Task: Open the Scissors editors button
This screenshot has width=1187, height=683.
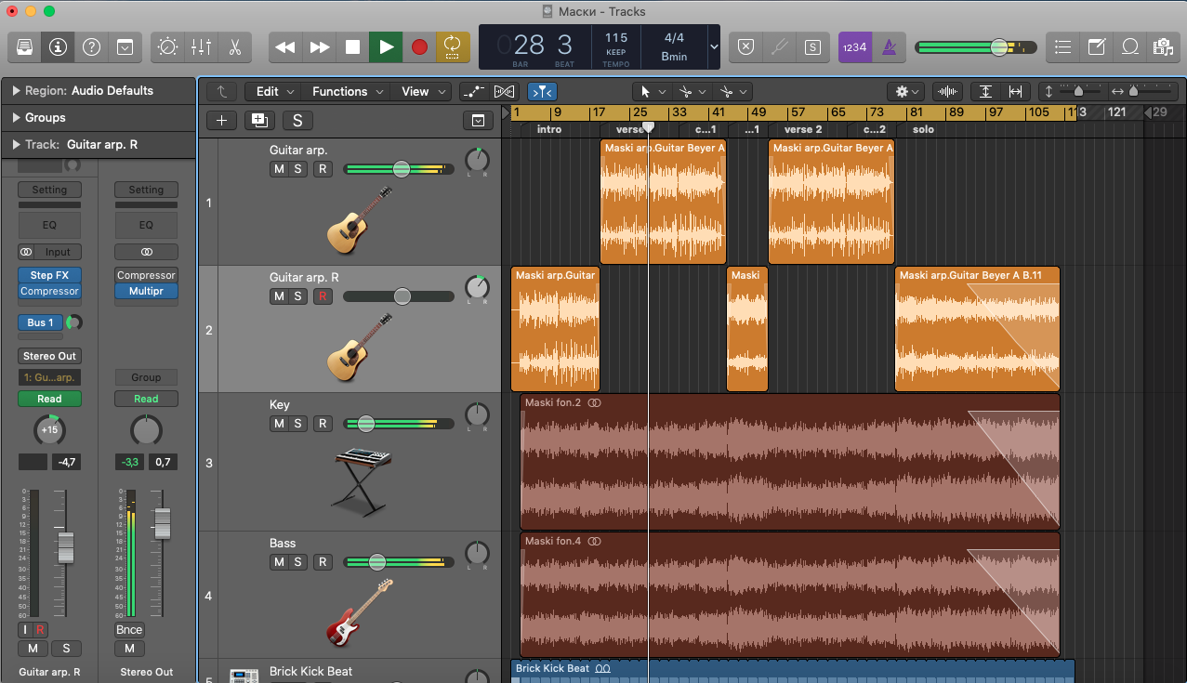Action: [235, 46]
